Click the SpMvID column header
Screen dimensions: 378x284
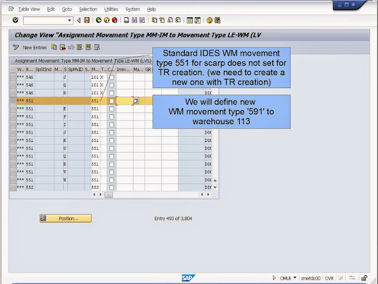point(76,70)
